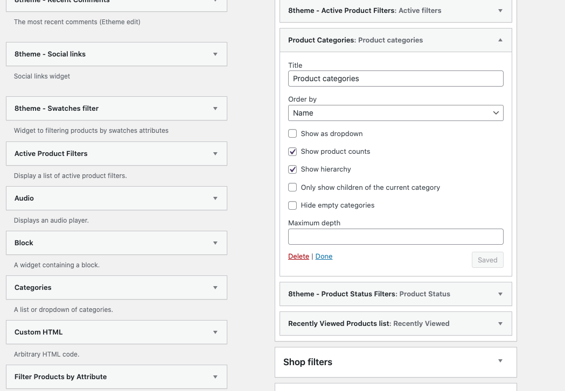Image resolution: width=565 pixels, height=391 pixels.
Task: Click the Maximum depth input field
Action: point(395,237)
